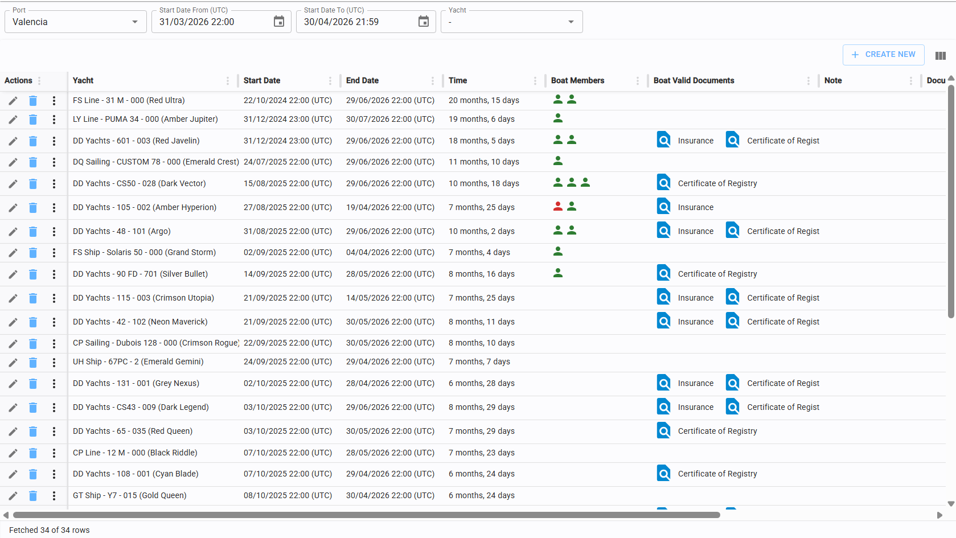This screenshot has width=956, height=538.
Task: Open calendar picker for Start Date To
Action: pos(424,22)
